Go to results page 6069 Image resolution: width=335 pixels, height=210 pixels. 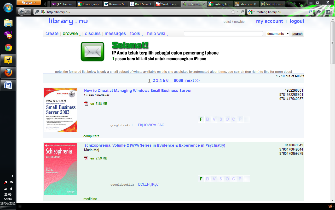tap(178, 80)
